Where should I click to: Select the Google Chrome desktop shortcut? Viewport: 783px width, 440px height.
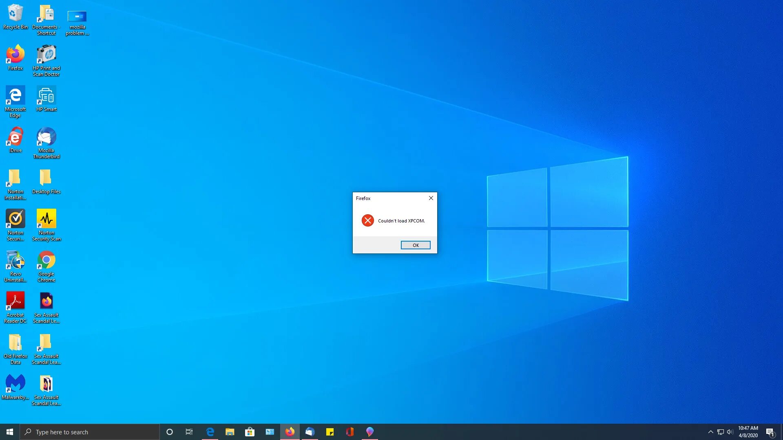click(x=46, y=266)
